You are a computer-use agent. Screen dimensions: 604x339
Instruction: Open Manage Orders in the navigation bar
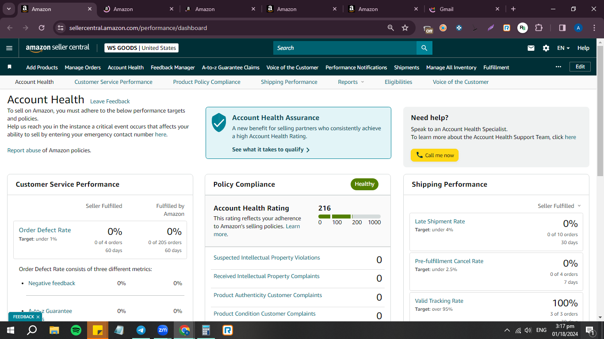tap(83, 68)
